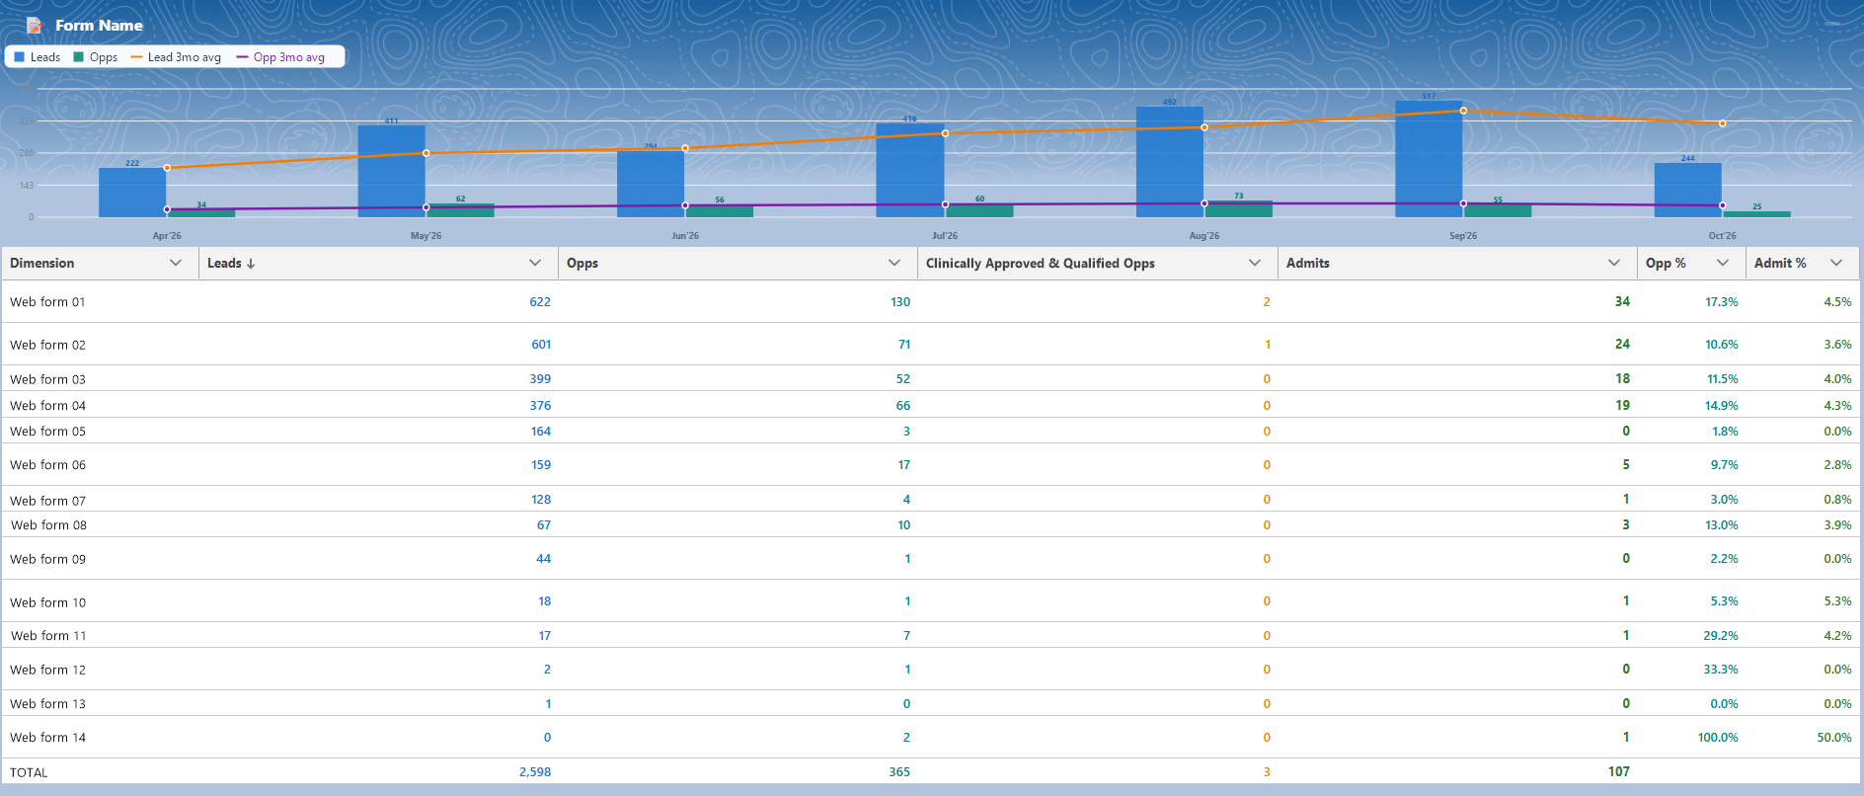Click the Leads value 601 for Web form 02
The height and width of the screenshot is (796, 1864).
[541, 345]
